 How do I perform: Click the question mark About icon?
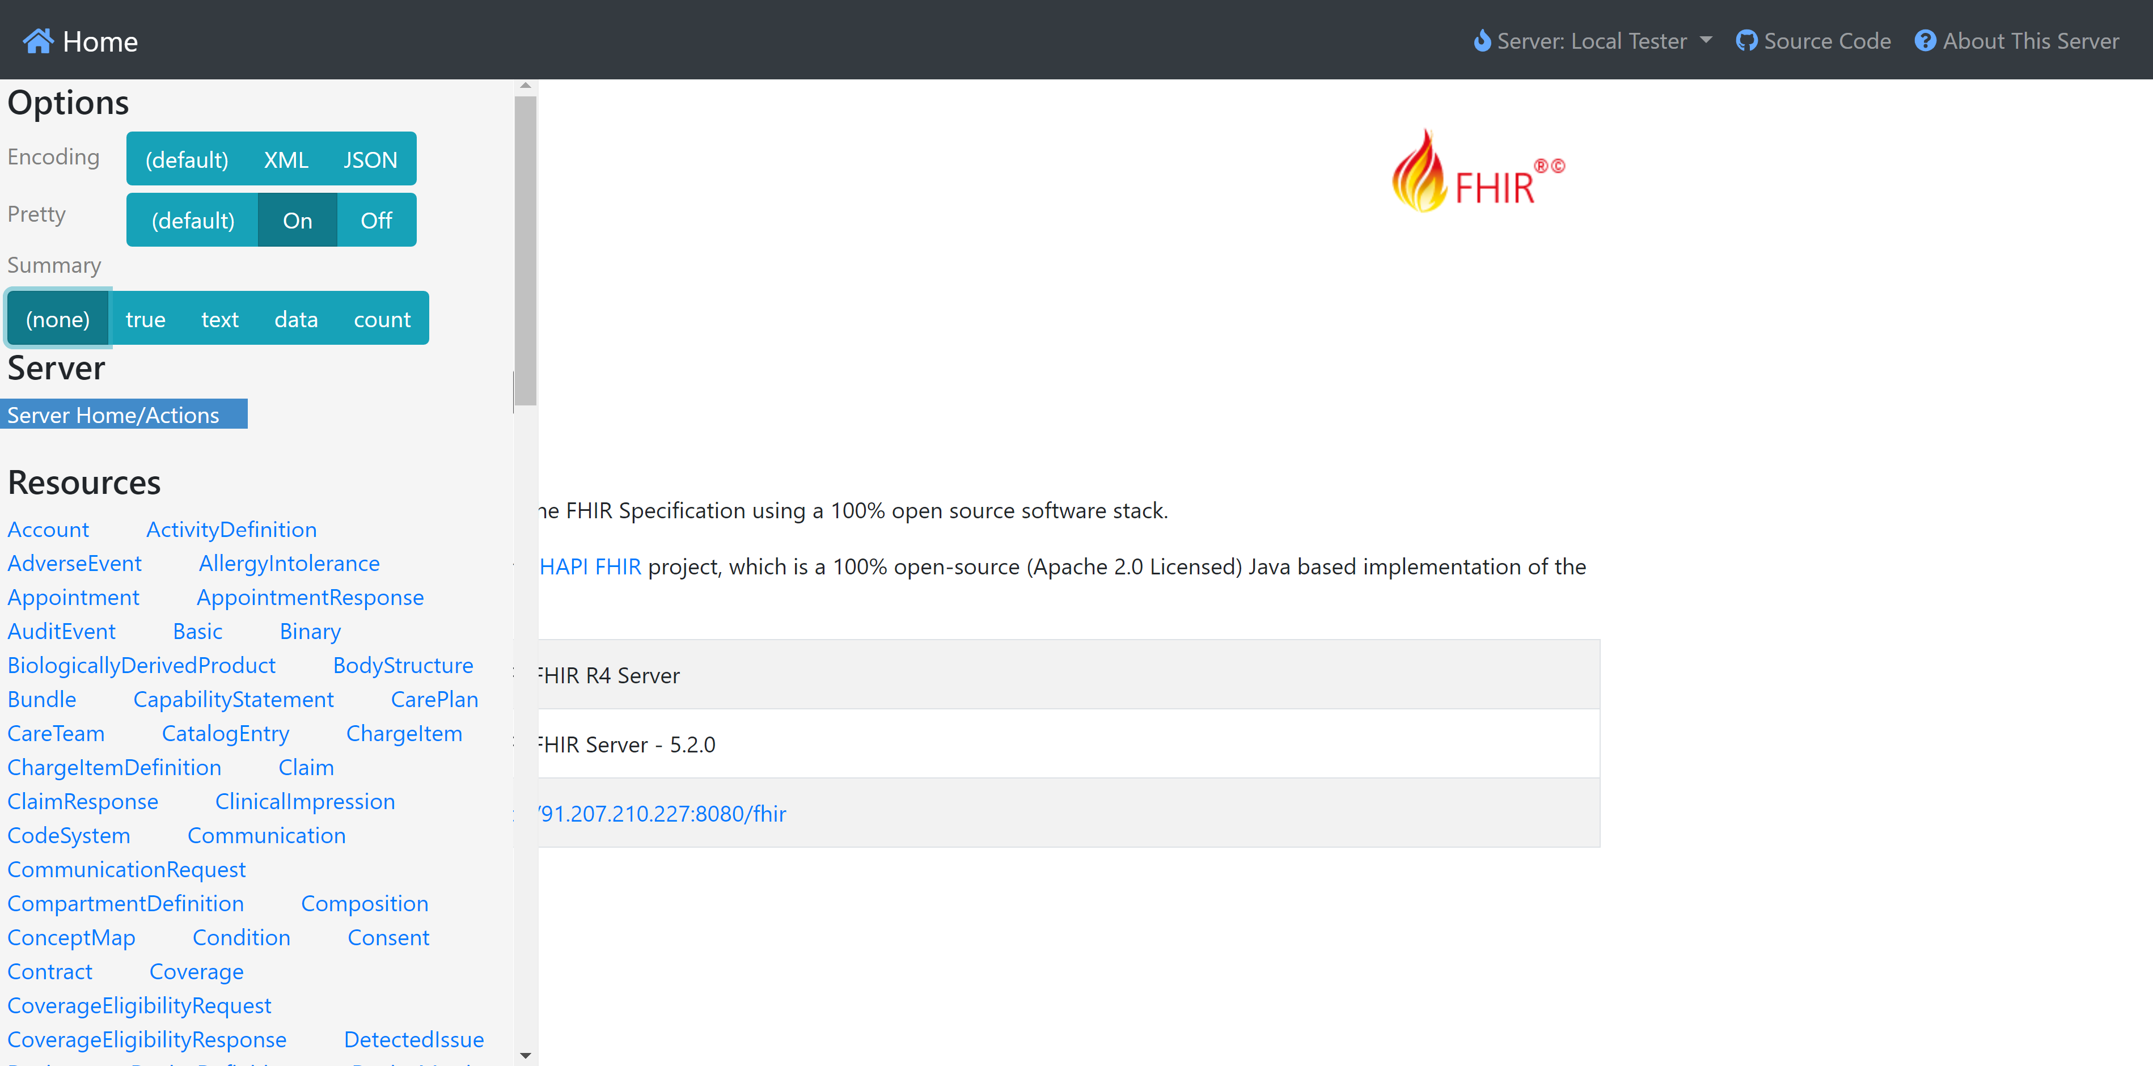click(x=1925, y=41)
